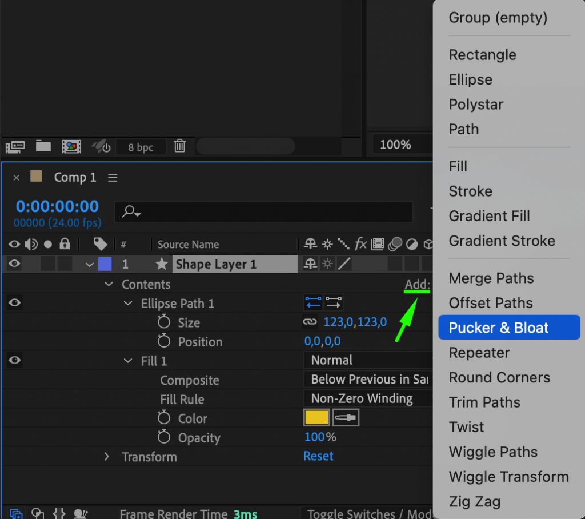
Task: Hide Ellipse Path 1 using its eye icon
Action: coord(14,303)
